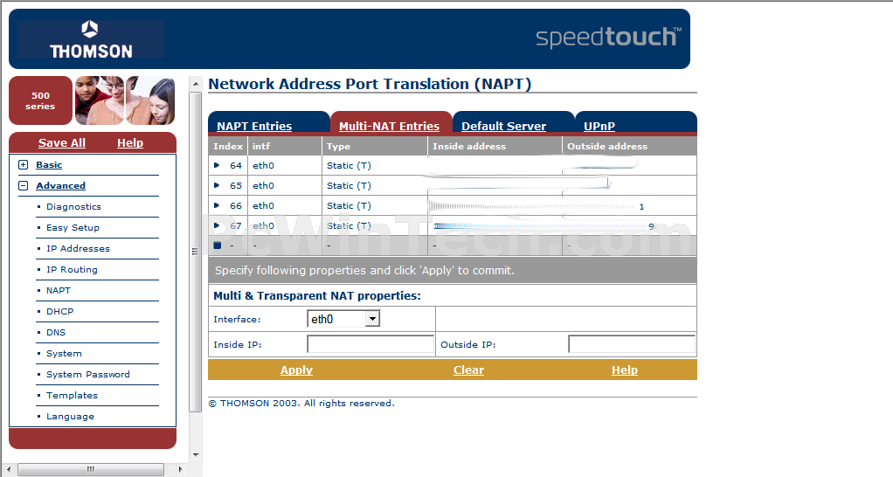Focus the Inside IP input field

pos(370,344)
